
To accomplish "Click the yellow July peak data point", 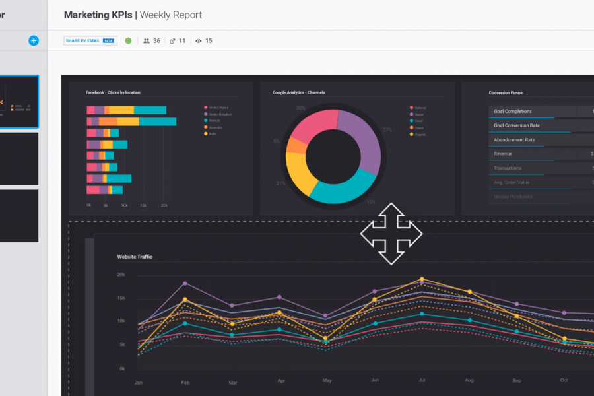I will point(422,279).
